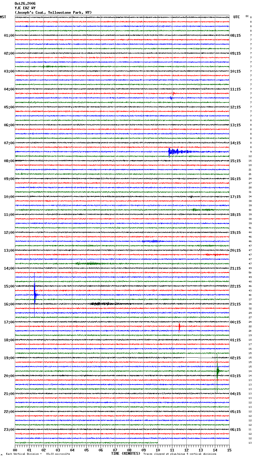Click the green burst before 11:00 MST near minute 13
Image resolution: width=253 pixels, height=458 pixels.
coord(202,210)
